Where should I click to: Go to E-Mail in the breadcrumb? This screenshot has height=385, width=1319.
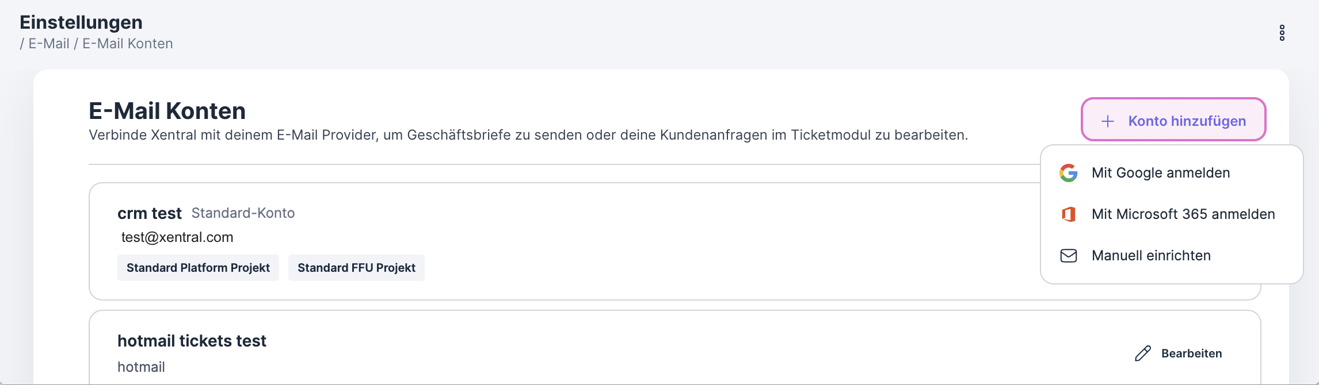coord(49,44)
